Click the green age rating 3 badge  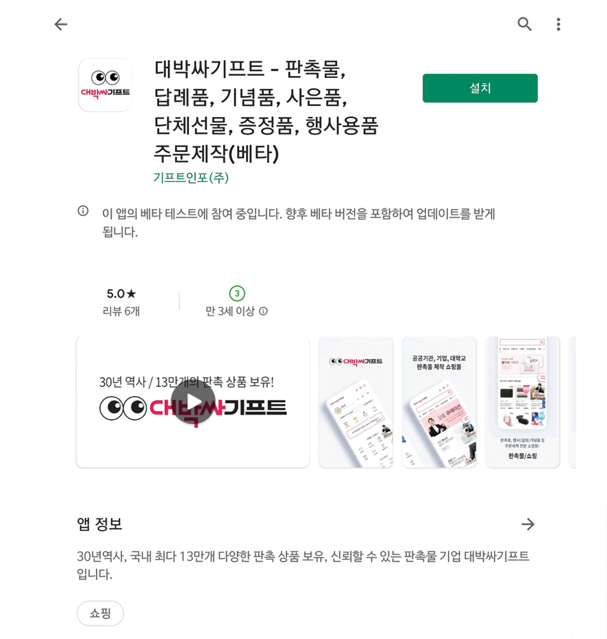[237, 293]
